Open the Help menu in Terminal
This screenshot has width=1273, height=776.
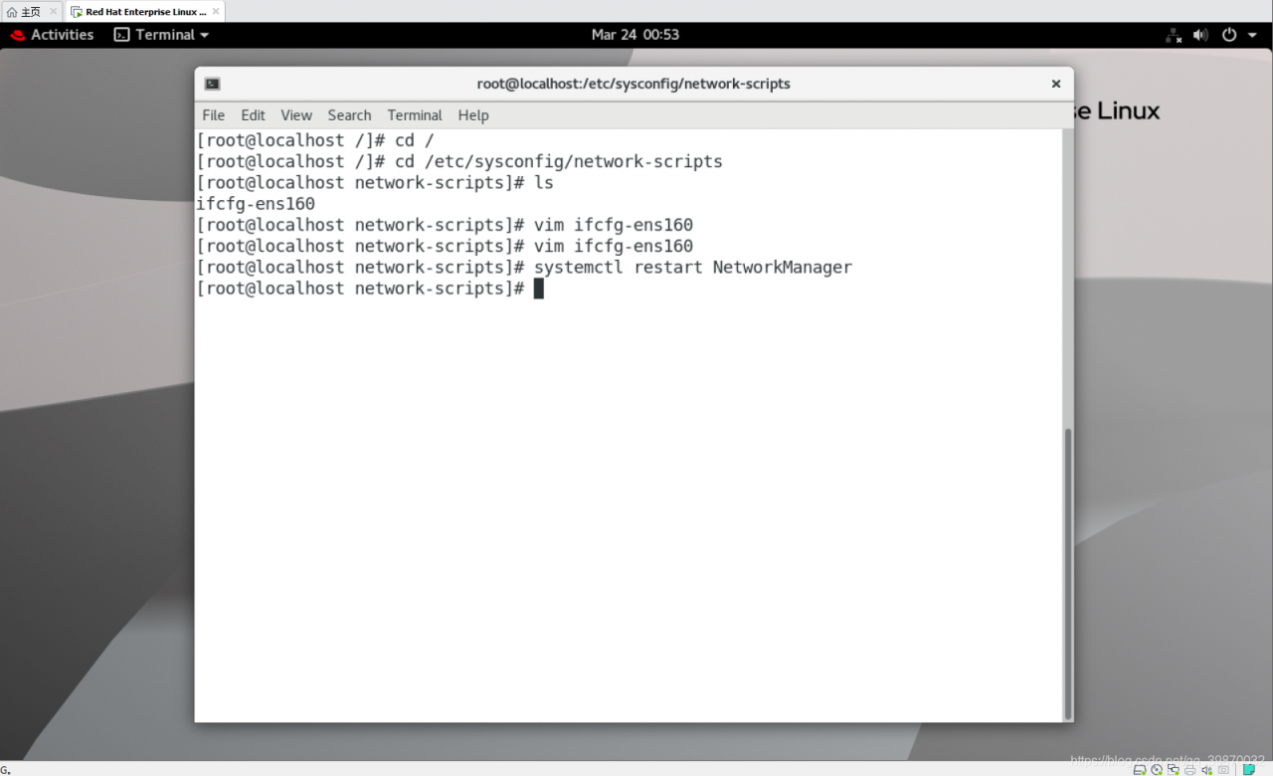point(473,115)
